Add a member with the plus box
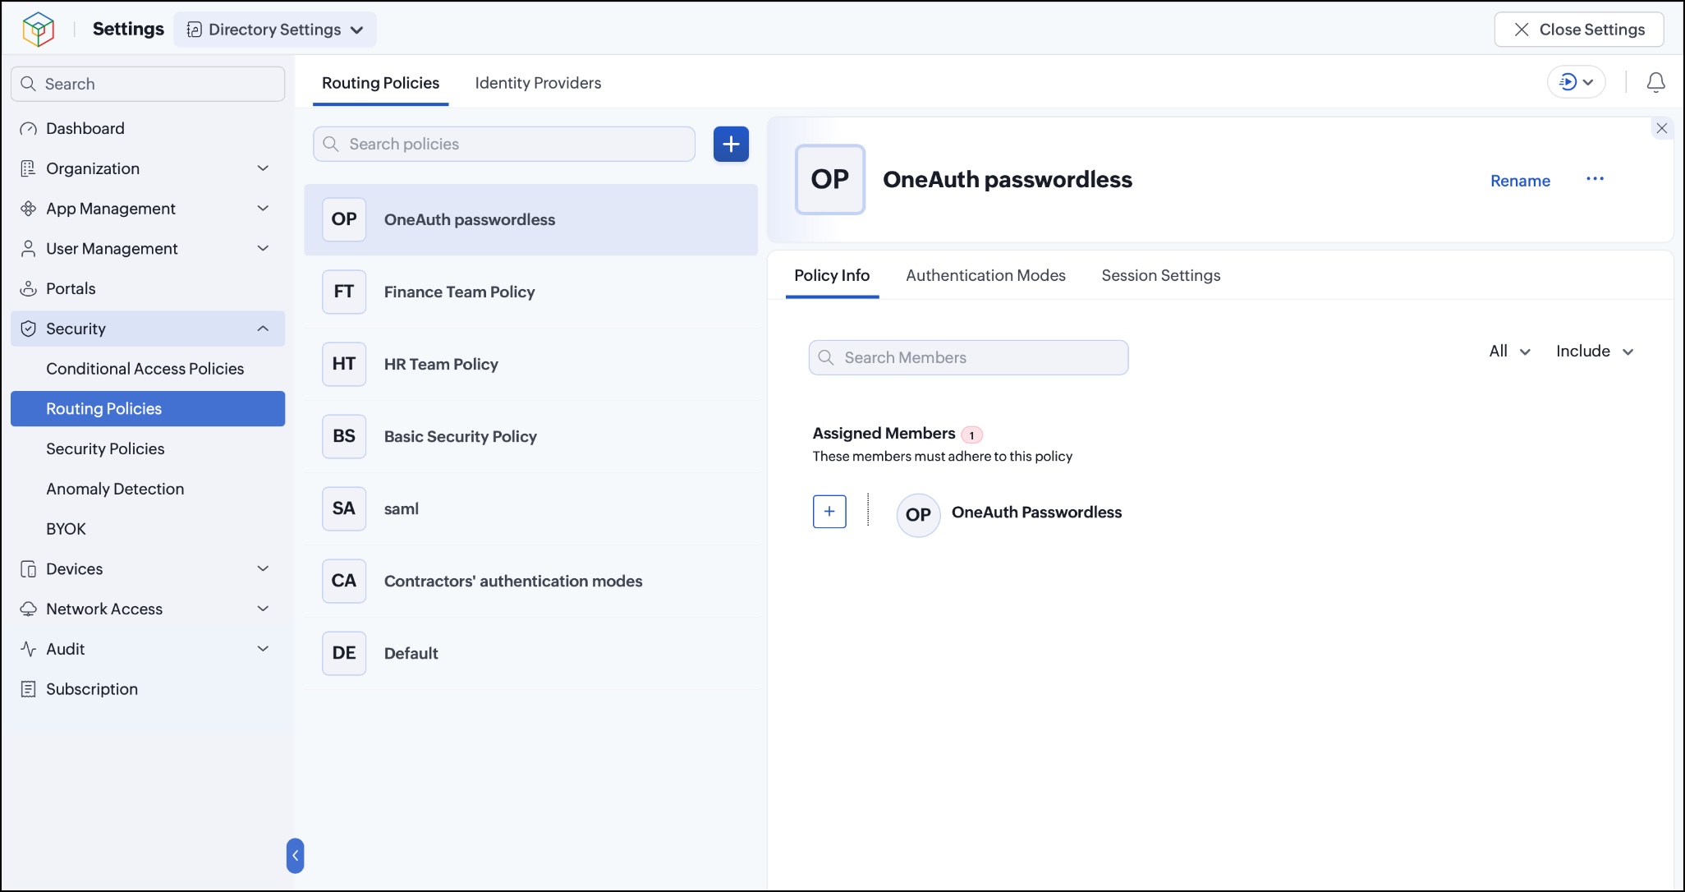1685x892 pixels. coord(829,512)
